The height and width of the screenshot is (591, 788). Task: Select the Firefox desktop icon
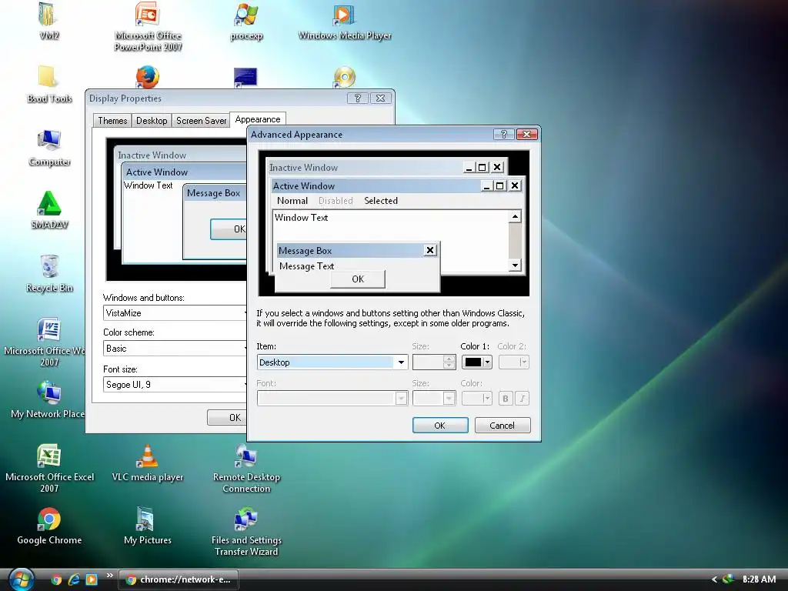pyautogui.click(x=147, y=77)
